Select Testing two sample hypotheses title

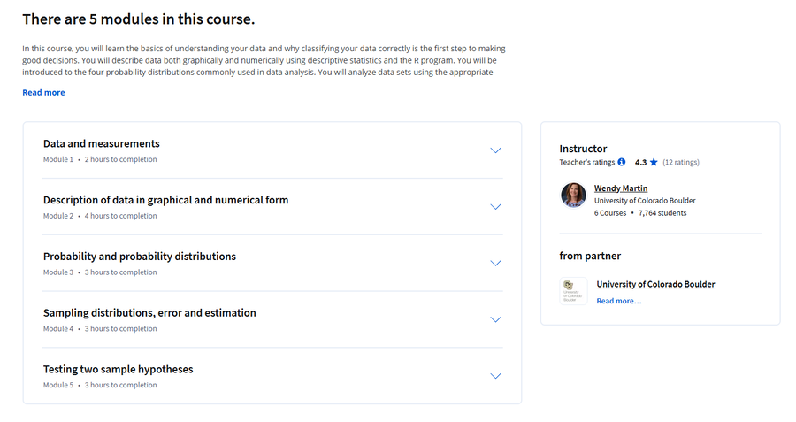[119, 369]
